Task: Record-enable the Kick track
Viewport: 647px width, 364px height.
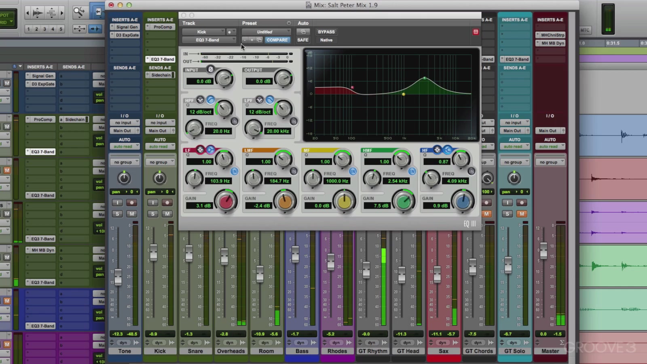Action: tap(167, 203)
